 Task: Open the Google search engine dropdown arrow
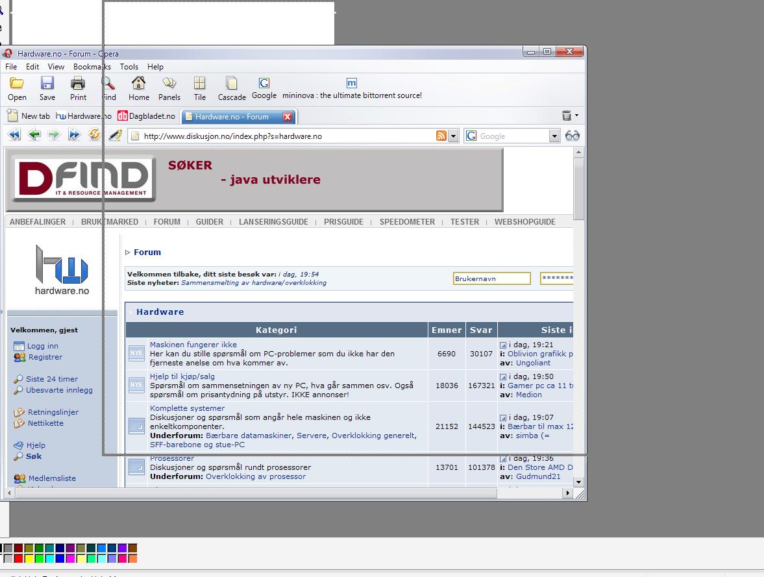point(554,136)
